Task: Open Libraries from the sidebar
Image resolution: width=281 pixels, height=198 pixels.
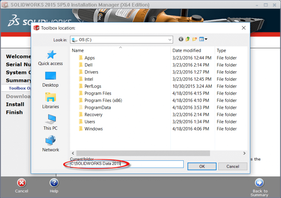Action: [50, 101]
